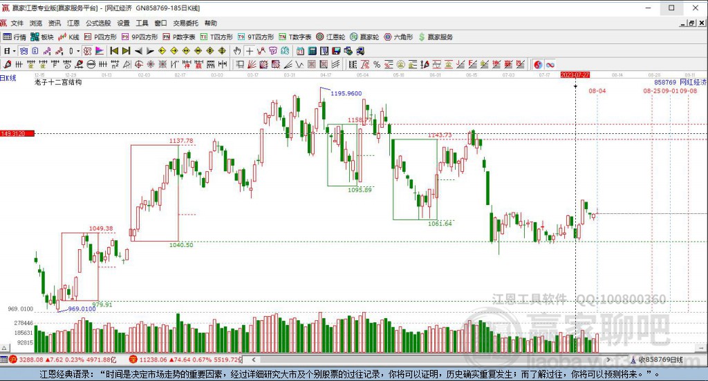The width and height of the screenshot is (708, 381).
Task: Open the 工具 menu
Action: click(x=142, y=23)
